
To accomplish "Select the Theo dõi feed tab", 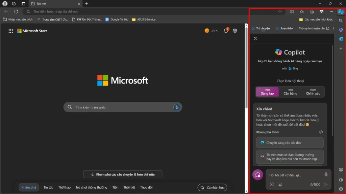I will pos(146,187).
